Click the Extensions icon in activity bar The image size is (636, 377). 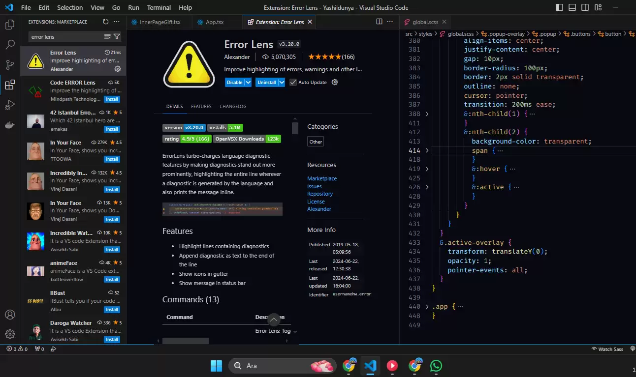pyautogui.click(x=10, y=85)
